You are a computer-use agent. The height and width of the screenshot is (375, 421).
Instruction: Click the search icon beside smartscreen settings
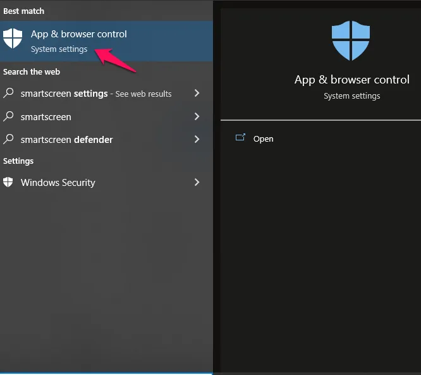pos(8,93)
